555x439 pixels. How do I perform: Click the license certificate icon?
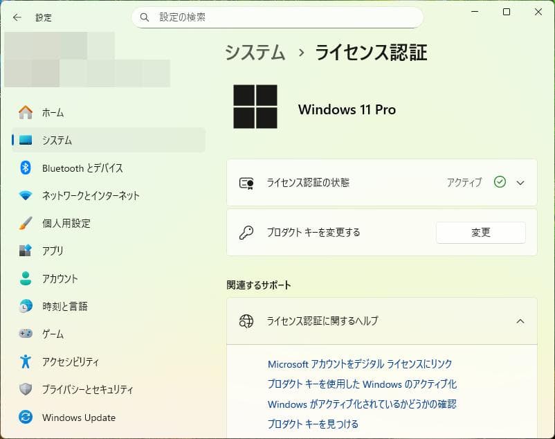pos(246,183)
